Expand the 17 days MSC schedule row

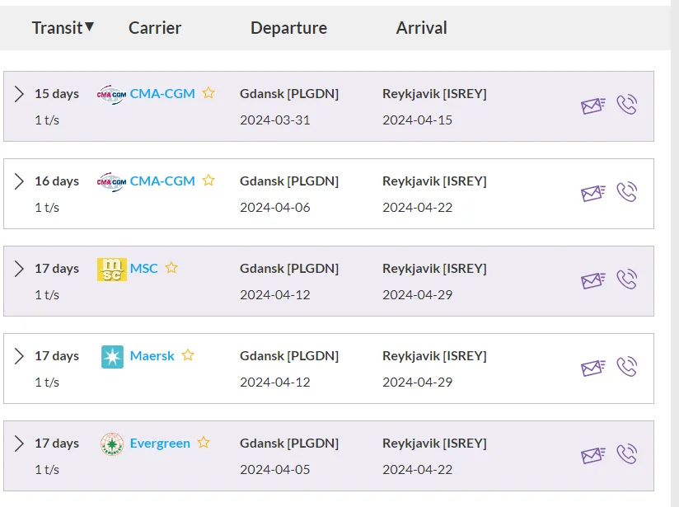coord(19,269)
